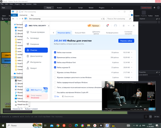Open the user profile avatar
The height and width of the screenshot is (128, 161).
(115, 26)
